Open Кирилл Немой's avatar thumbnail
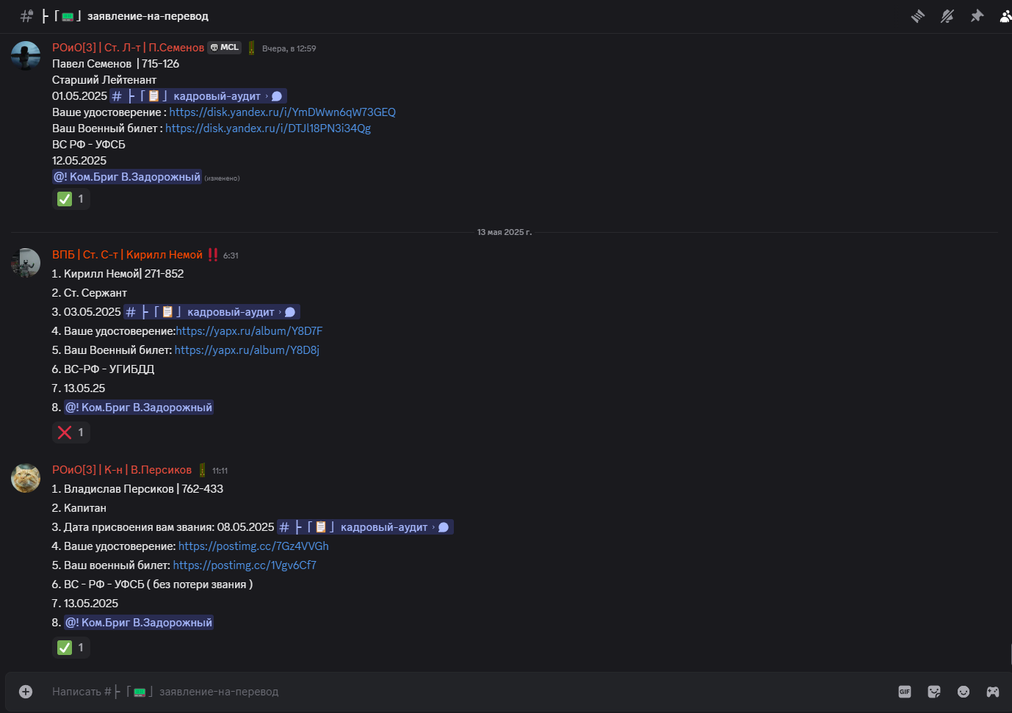 pyautogui.click(x=26, y=263)
